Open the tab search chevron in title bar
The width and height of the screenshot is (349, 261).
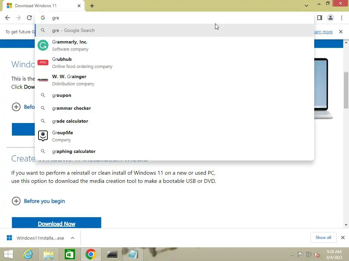coord(306,6)
